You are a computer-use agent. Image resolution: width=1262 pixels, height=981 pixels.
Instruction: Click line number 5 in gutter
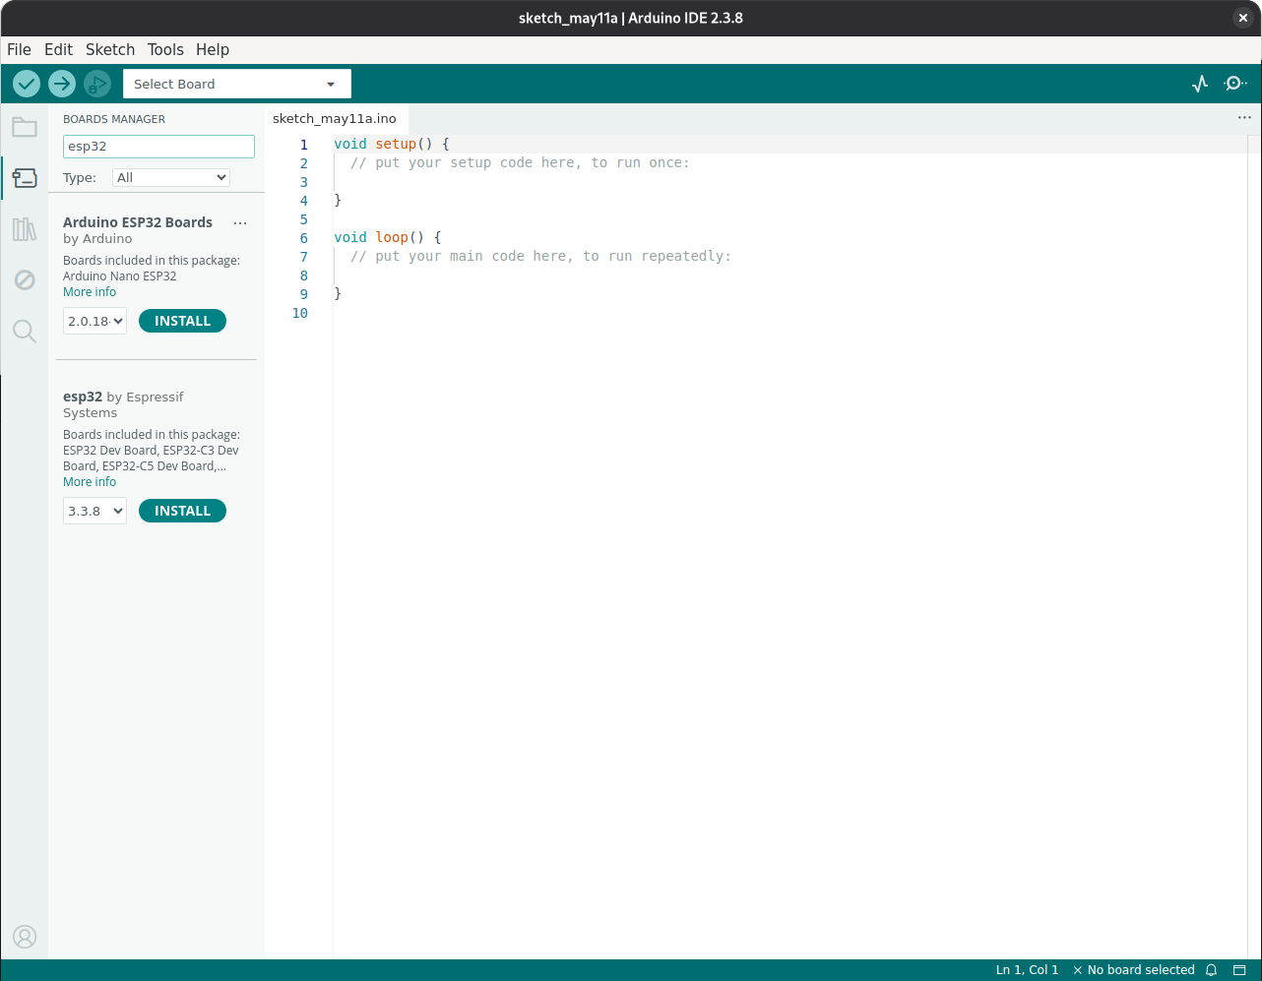pyautogui.click(x=303, y=219)
